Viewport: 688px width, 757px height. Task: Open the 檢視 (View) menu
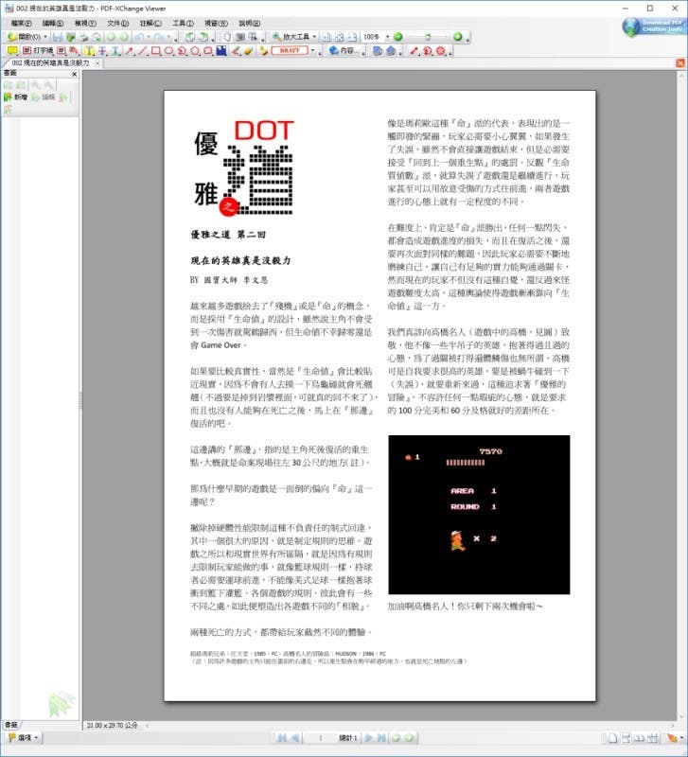(x=85, y=23)
